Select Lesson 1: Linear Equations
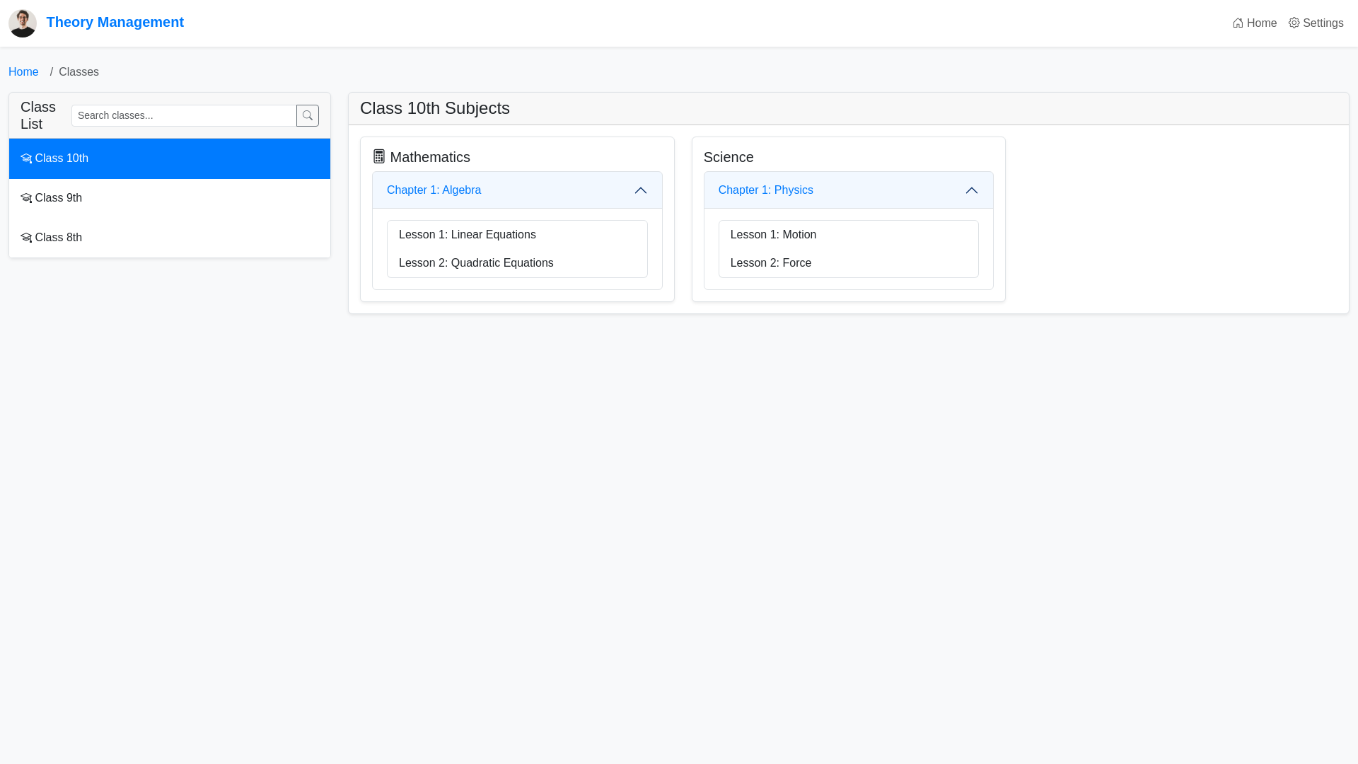Viewport: 1358px width, 764px height. point(468,234)
